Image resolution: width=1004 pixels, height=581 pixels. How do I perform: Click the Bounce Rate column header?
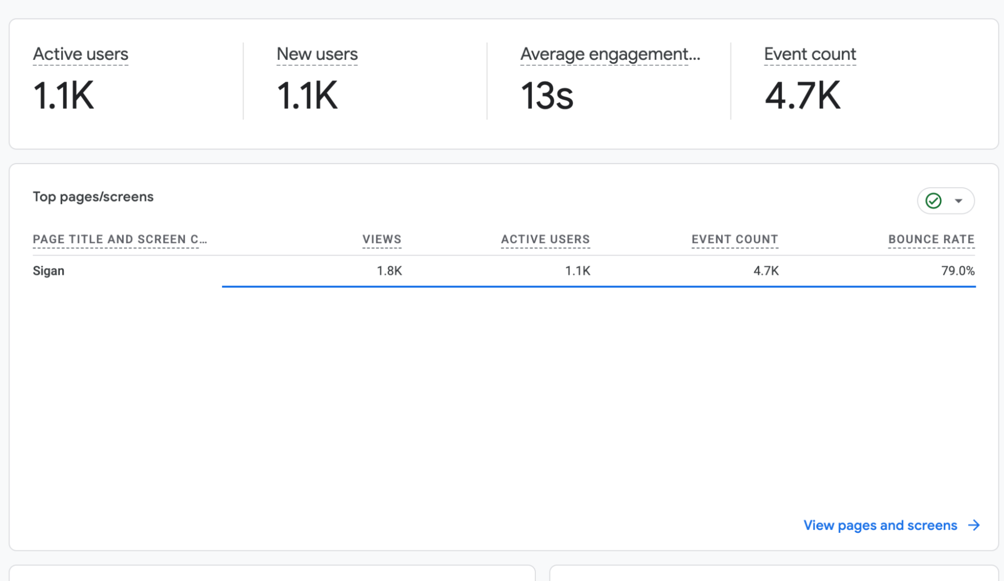tap(931, 240)
